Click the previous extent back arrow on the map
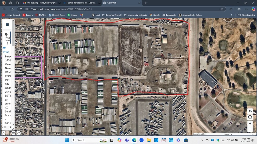 [x=250, y=111]
